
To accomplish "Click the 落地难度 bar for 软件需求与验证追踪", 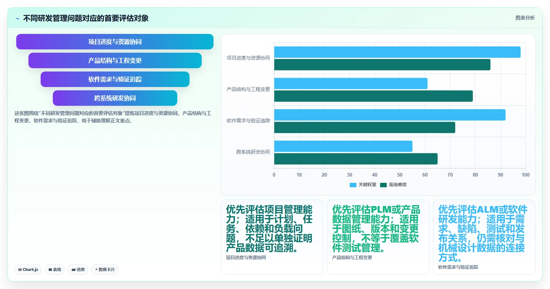I will pyautogui.click(x=365, y=127).
